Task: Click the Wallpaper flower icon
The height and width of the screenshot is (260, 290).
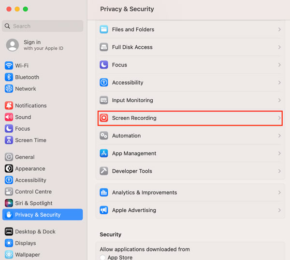Action: (9, 255)
